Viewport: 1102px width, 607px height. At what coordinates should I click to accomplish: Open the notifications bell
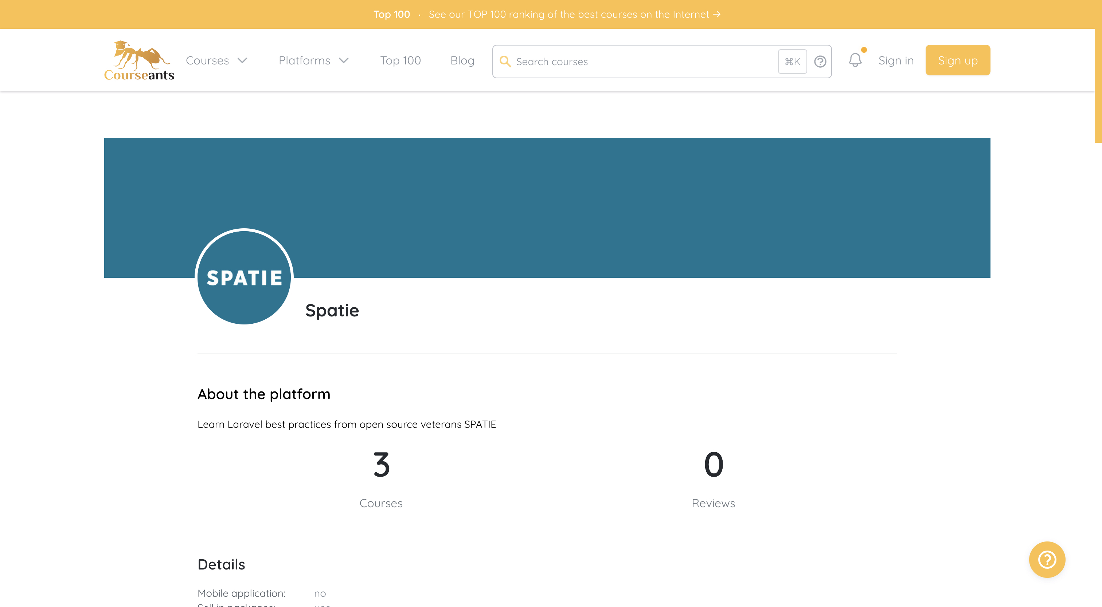click(x=855, y=60)
